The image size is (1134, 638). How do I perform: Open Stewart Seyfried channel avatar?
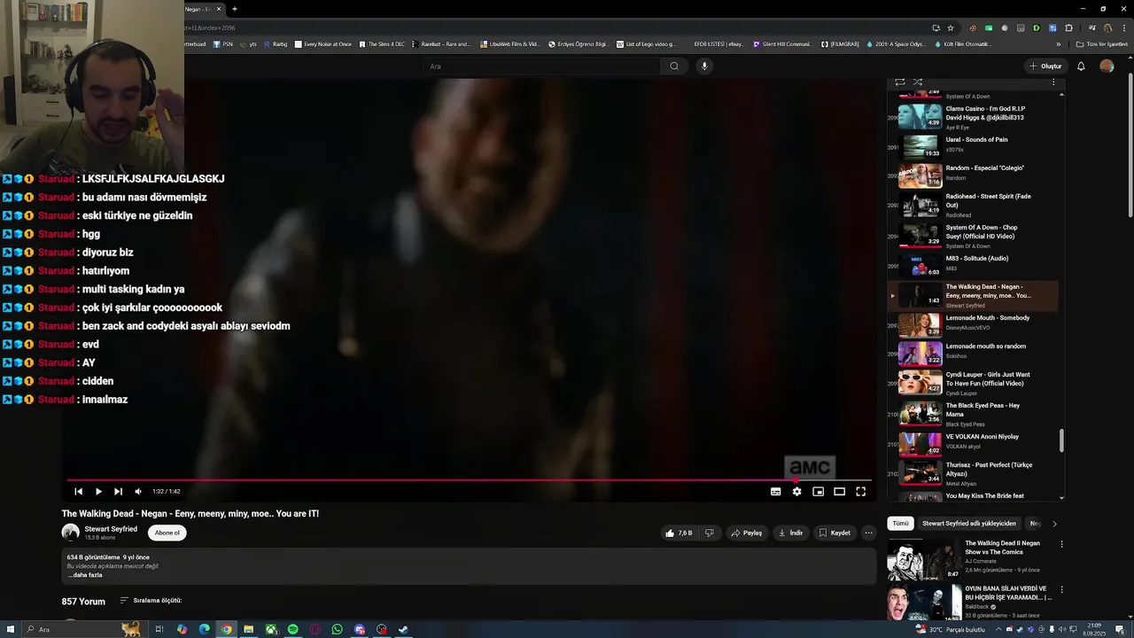tap(71, 533)
